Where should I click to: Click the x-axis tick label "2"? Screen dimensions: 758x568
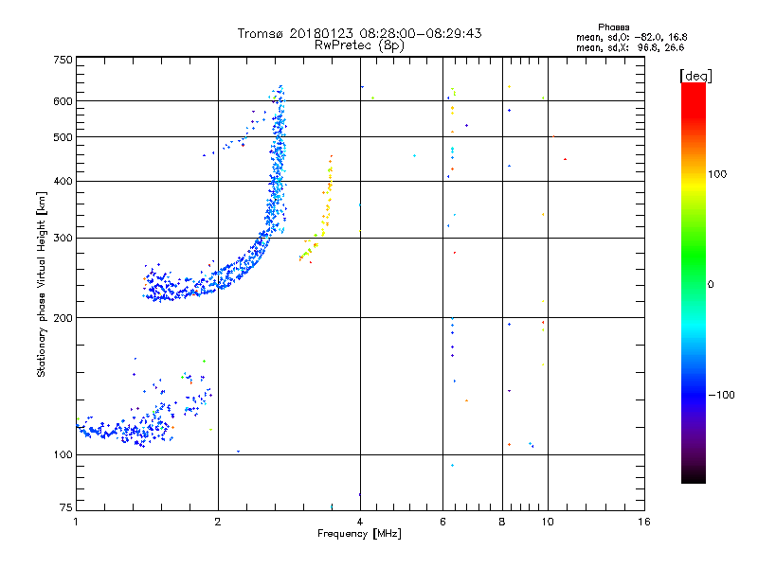[218, 522]
